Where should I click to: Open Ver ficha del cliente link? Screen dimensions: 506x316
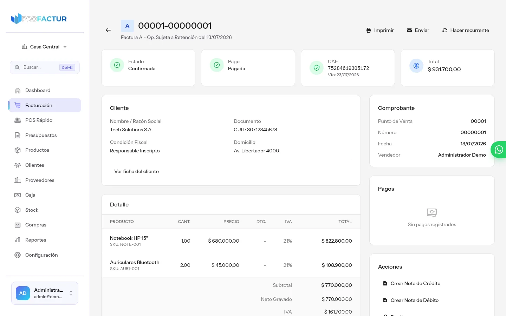(136, 171)
